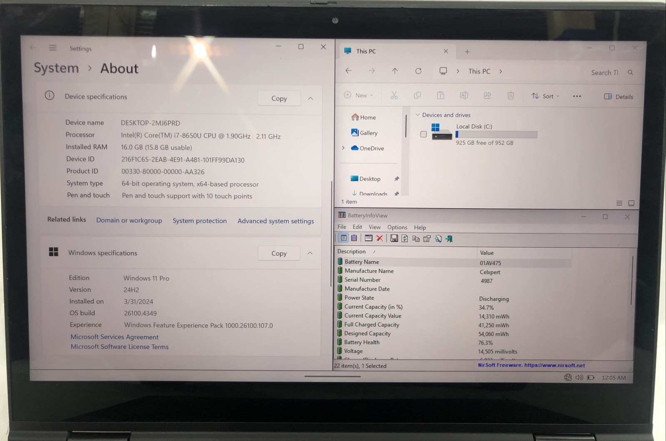Open Advanced system settings link
The image size is (666, 441).
tap(276, 221)
